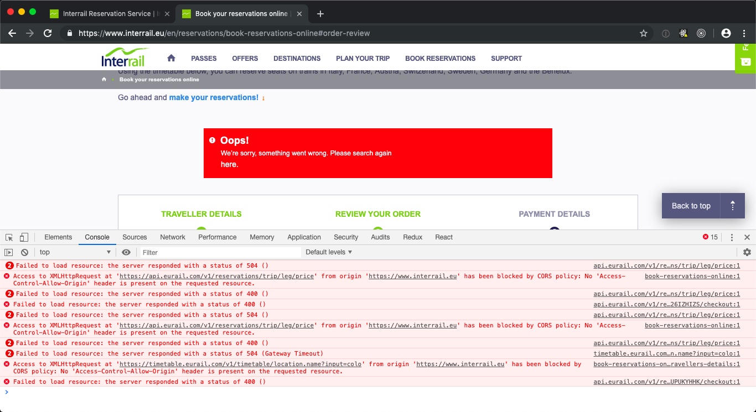Viewport: 756px width, 412px height.
Task: Click the 504 (Gateway Timeout) error message
Action: pyautogui.click(x=170, y=353)
